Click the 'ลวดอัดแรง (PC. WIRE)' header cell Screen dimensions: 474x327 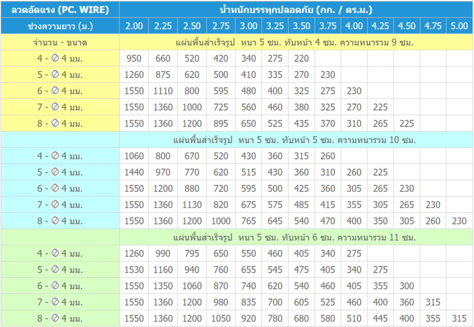click(60, 9)
